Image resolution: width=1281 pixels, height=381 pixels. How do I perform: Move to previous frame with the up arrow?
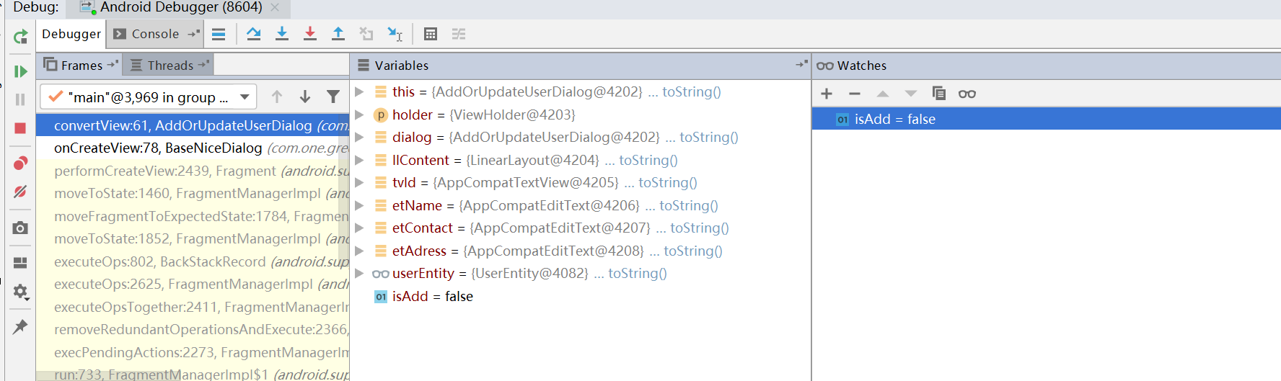(x=277, y=97)
